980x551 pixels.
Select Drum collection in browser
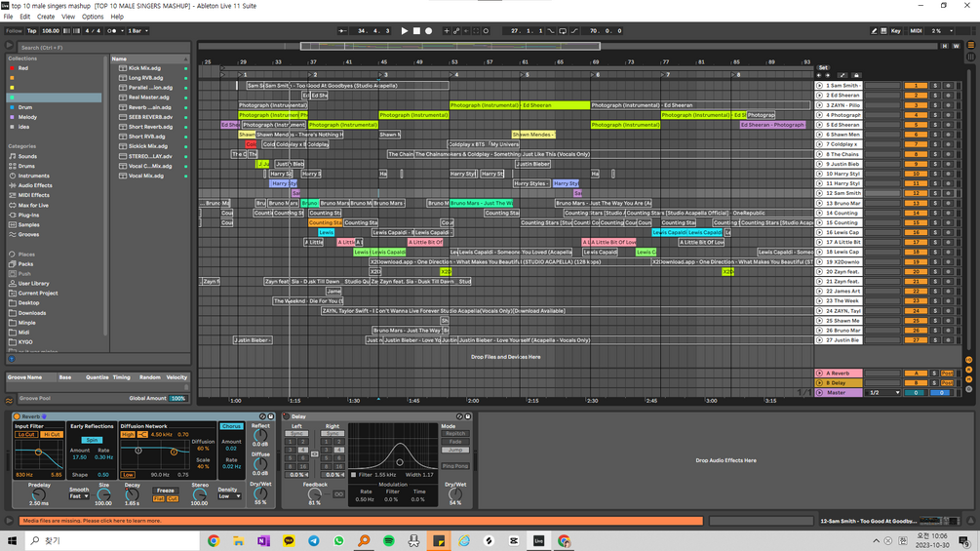point(25,107)
